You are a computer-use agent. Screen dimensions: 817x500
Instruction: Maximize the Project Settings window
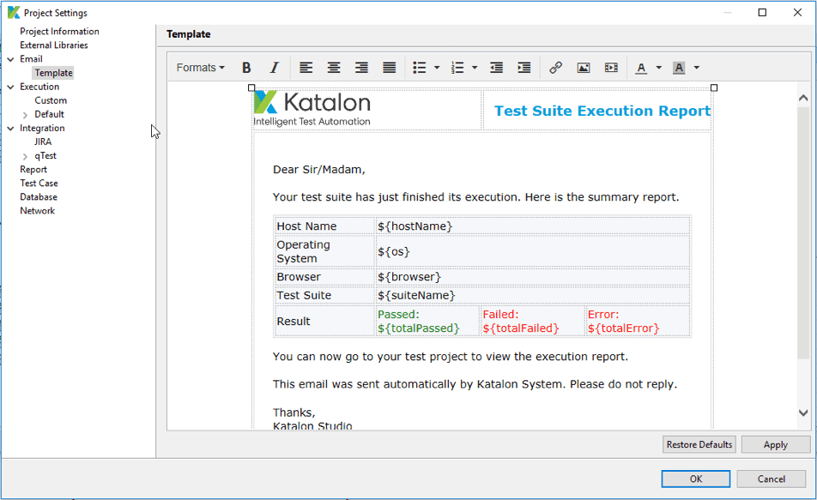(762, 13)
